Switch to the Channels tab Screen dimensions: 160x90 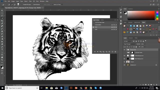point(130,38)
